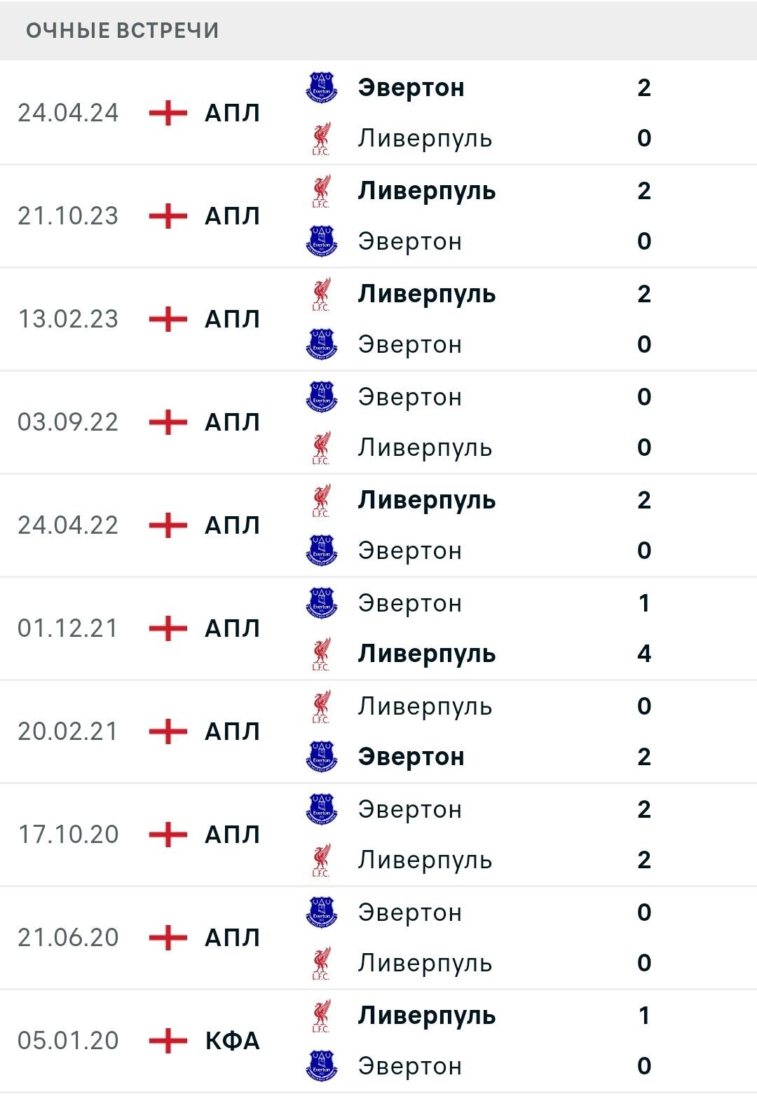The image size is (757, 1099).
Task: Click the ОЧНЫЕ ВСТРЕЧИ section header
Action: [123, 31]
